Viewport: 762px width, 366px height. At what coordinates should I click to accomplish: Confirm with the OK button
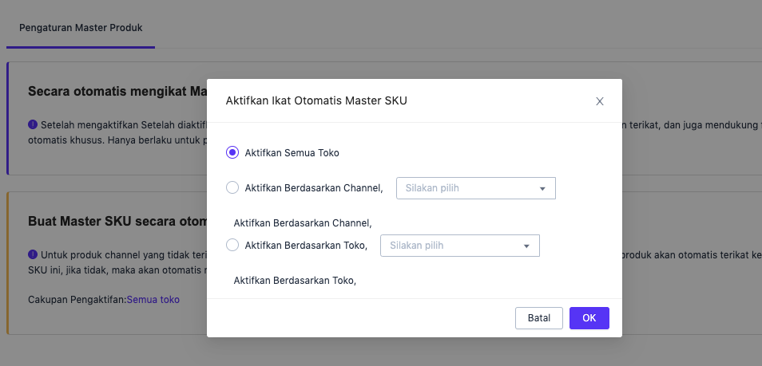[589, 318]
